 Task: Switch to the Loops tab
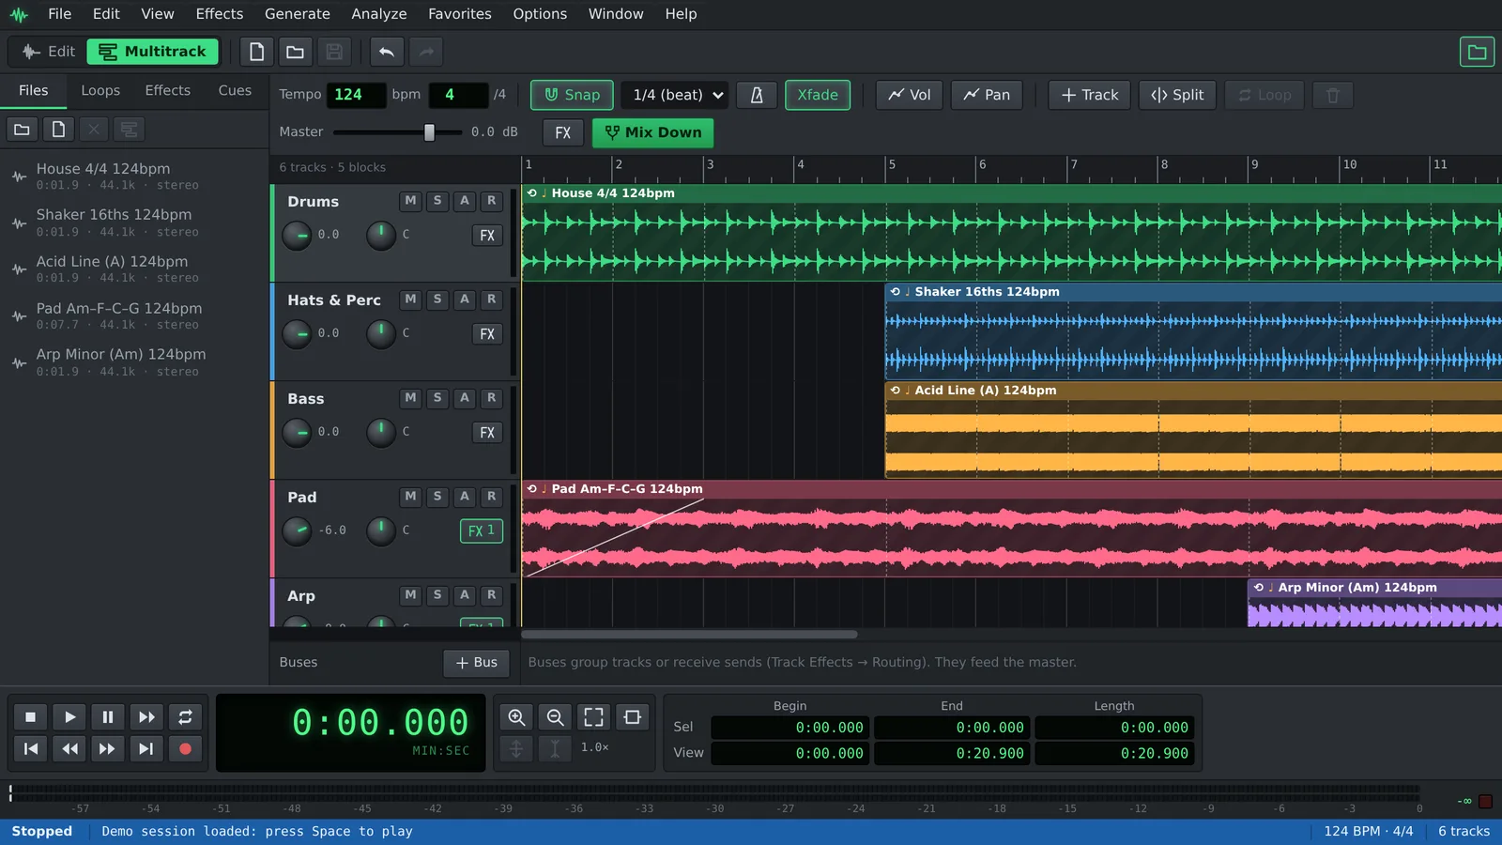coord(100,90)
